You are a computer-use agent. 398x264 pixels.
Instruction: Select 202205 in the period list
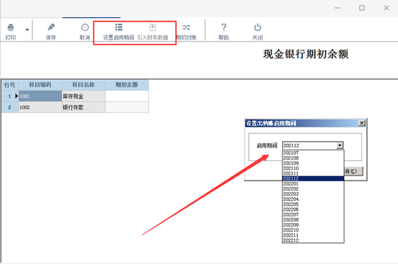point(313,204)
